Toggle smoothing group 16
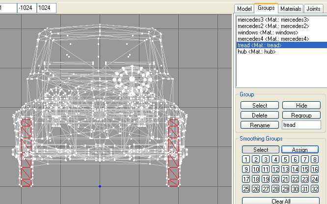This screenshot has width=327, height=204. (315, 169)
